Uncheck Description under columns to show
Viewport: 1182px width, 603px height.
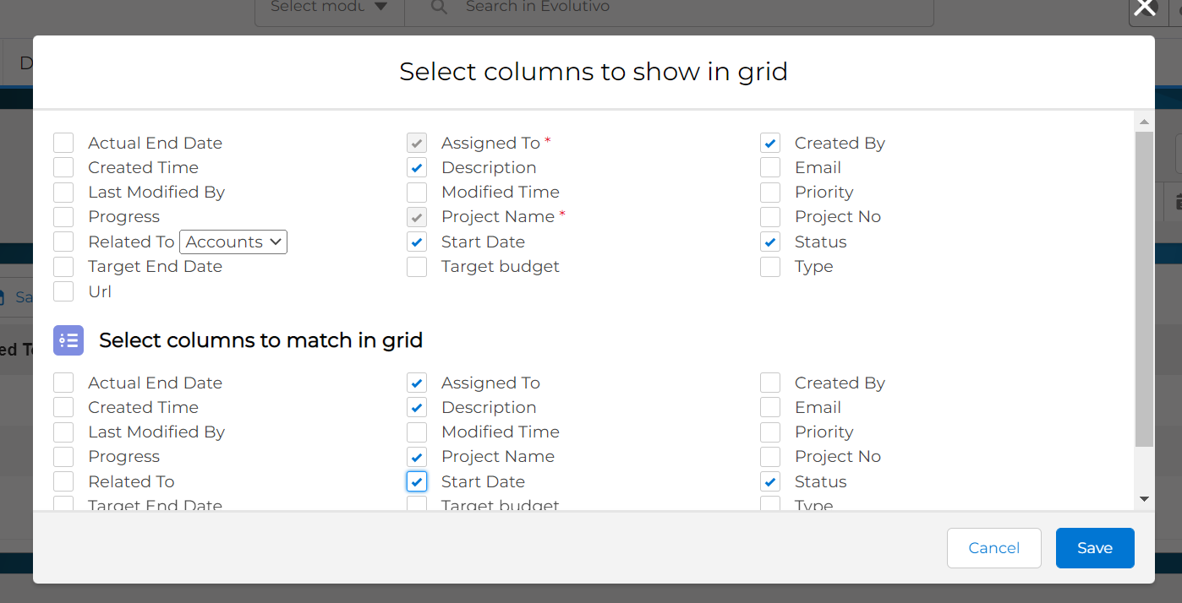point(417,167)
